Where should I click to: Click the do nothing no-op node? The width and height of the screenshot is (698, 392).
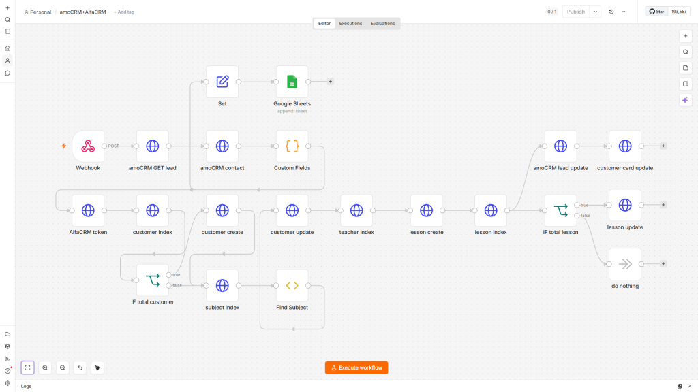[625, 264]
